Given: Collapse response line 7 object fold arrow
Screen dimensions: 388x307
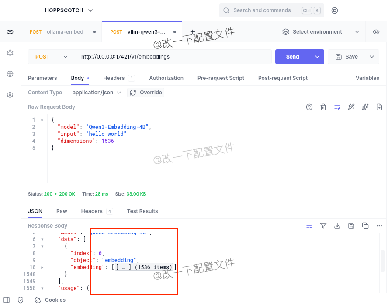Looking at the screenshot, I should (x=42, y=246).
